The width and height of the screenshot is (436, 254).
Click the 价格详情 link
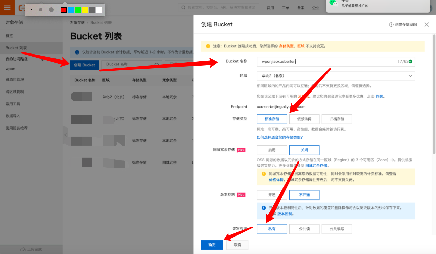[276, 180]
